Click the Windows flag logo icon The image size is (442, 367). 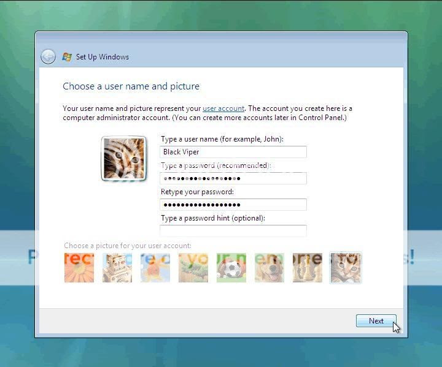click(x=67, y=57)
